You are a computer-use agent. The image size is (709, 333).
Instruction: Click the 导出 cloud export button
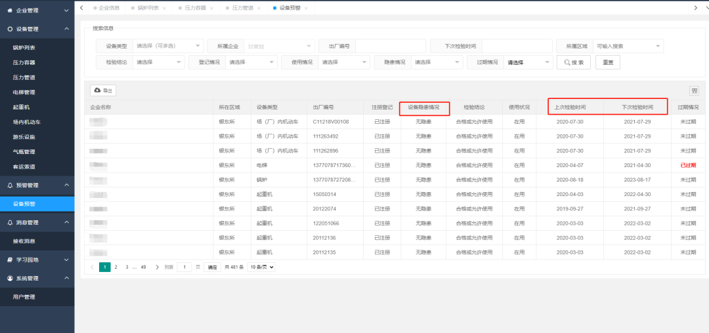click(103, 90)
